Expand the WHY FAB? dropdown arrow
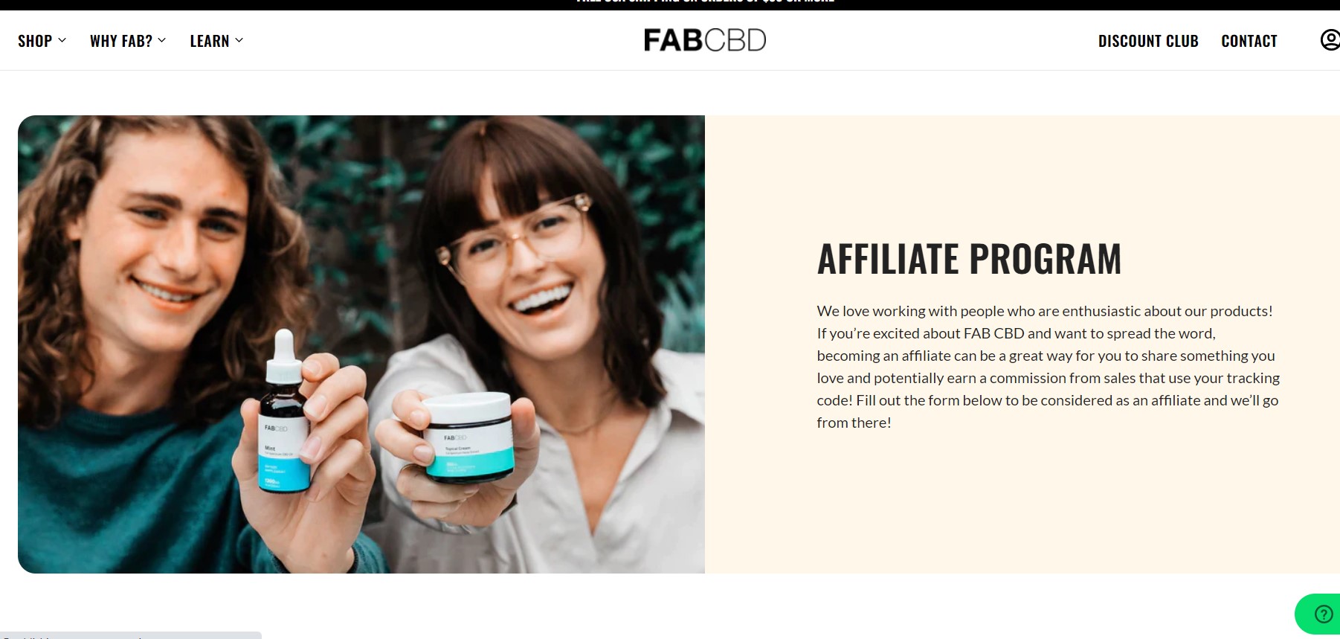The height and width of the screenshot is (639, 1340). point(162,40)
